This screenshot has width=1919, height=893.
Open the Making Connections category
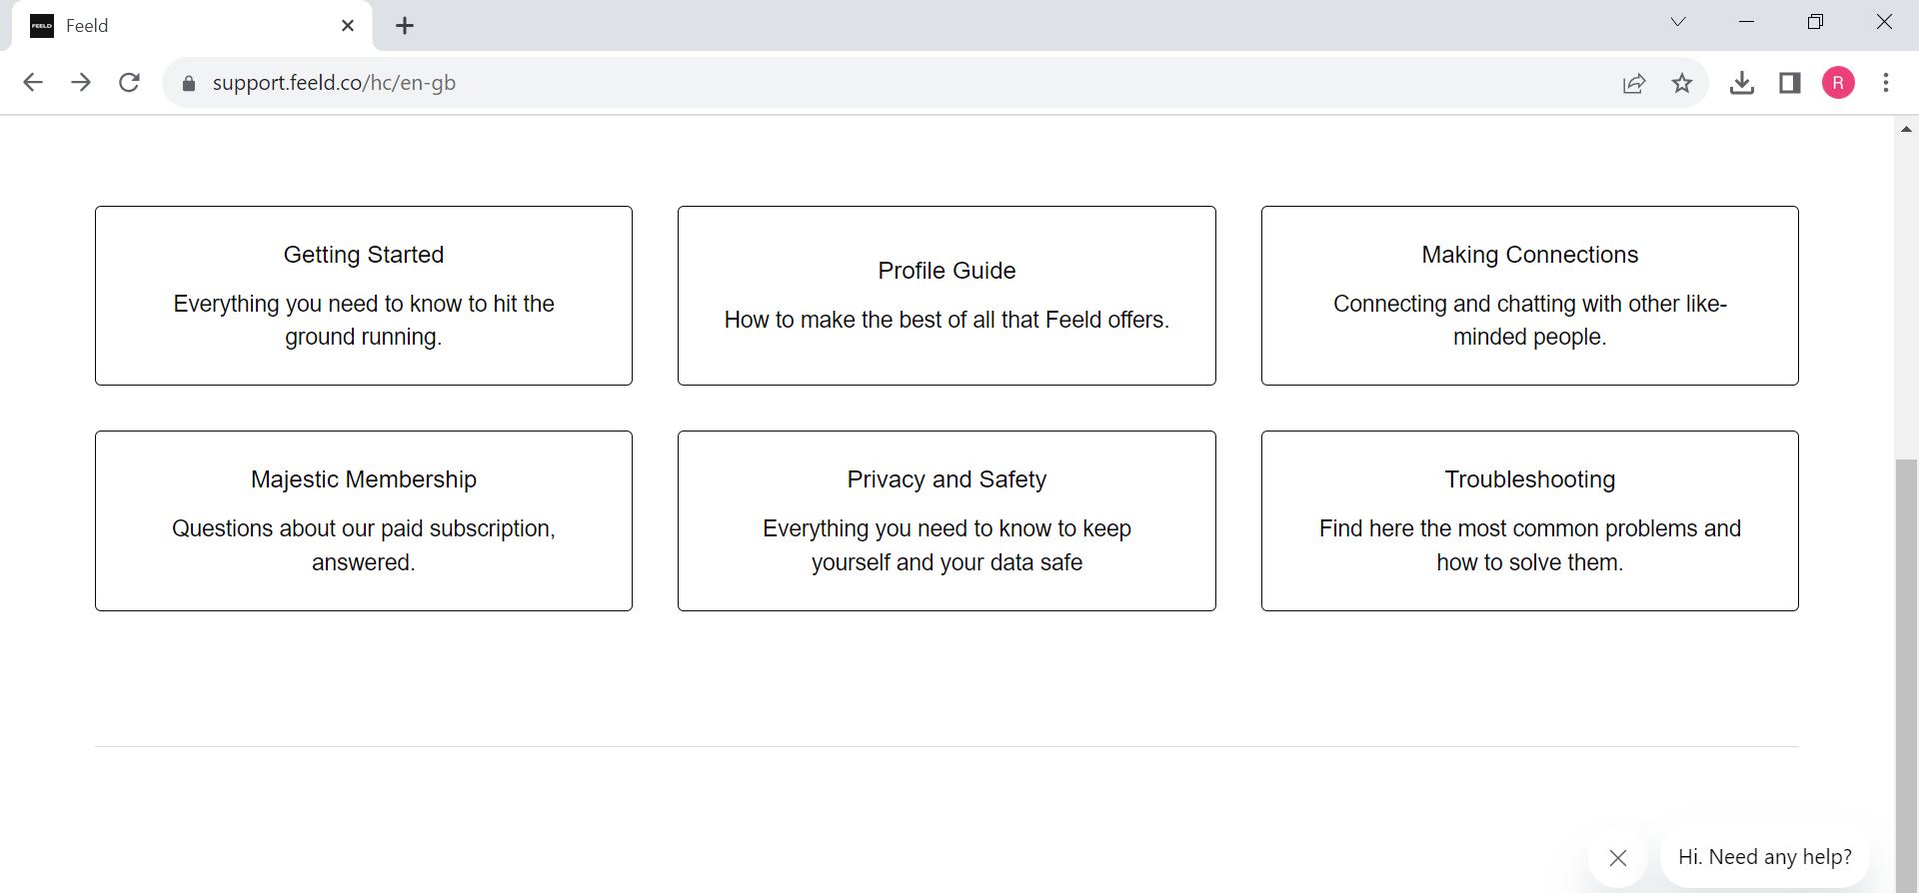pyautogui.click(x=1530, y=296)
